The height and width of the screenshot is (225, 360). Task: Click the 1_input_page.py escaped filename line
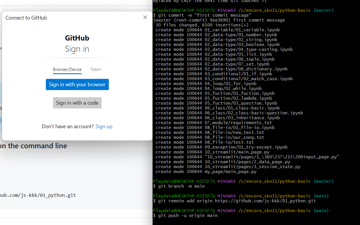click(248, 157)
